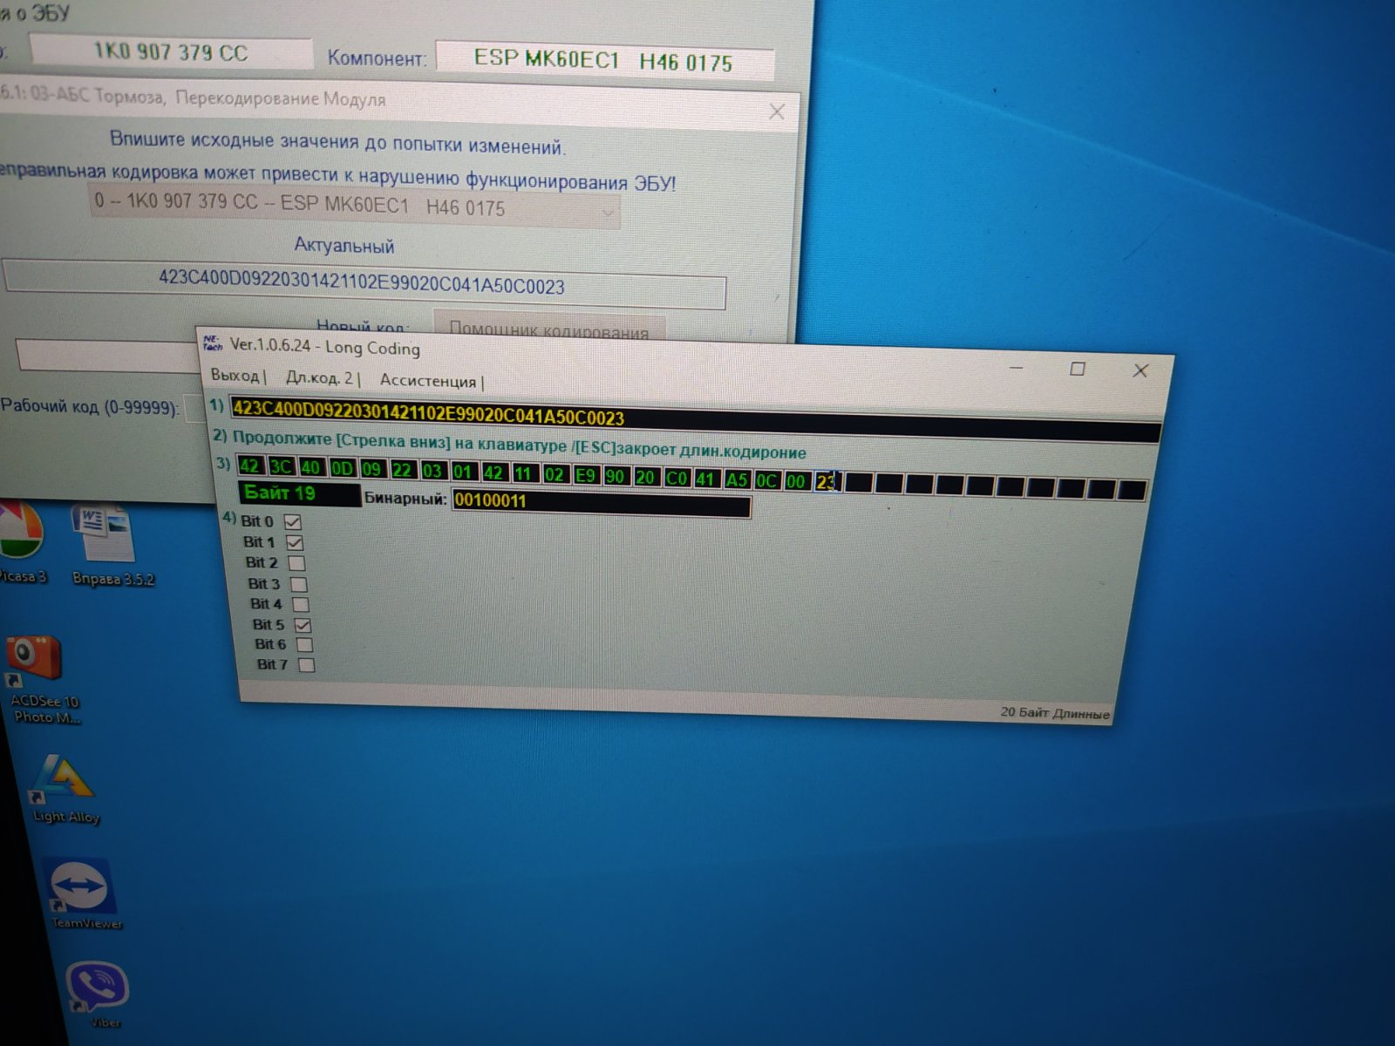The image size is (1395, 1046).
Task: Open the Дл.код. 2 menu
Action: 319,378
